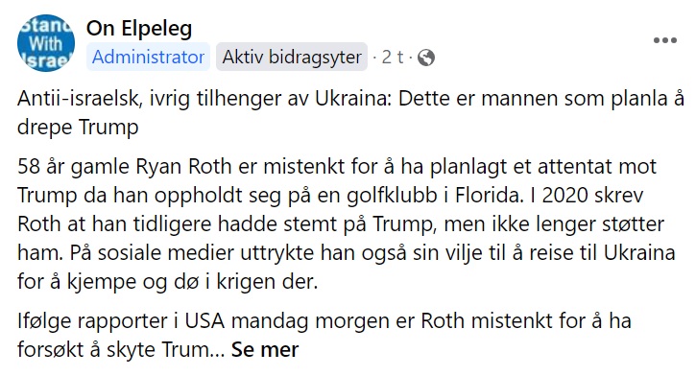This screenshot has width=696, height=376.
Task: Click the words "drepe Trump" in headline
Action: coord(78,128)
